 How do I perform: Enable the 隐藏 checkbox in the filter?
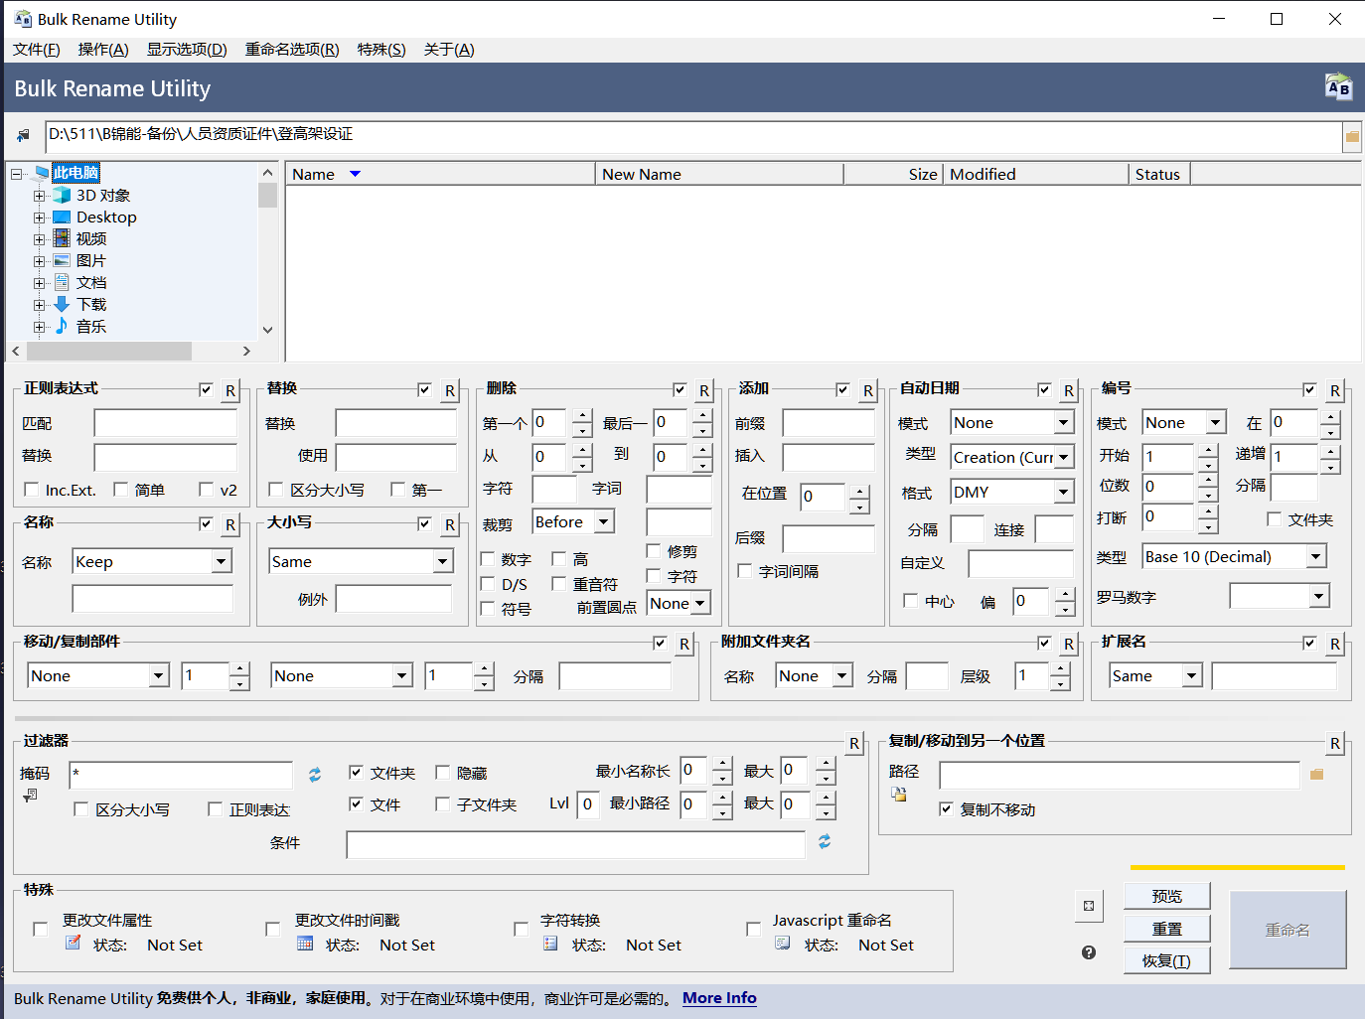[x=443, y=772]
